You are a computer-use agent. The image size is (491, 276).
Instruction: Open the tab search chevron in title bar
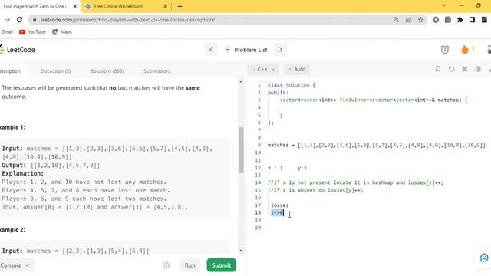pos(443,5)
